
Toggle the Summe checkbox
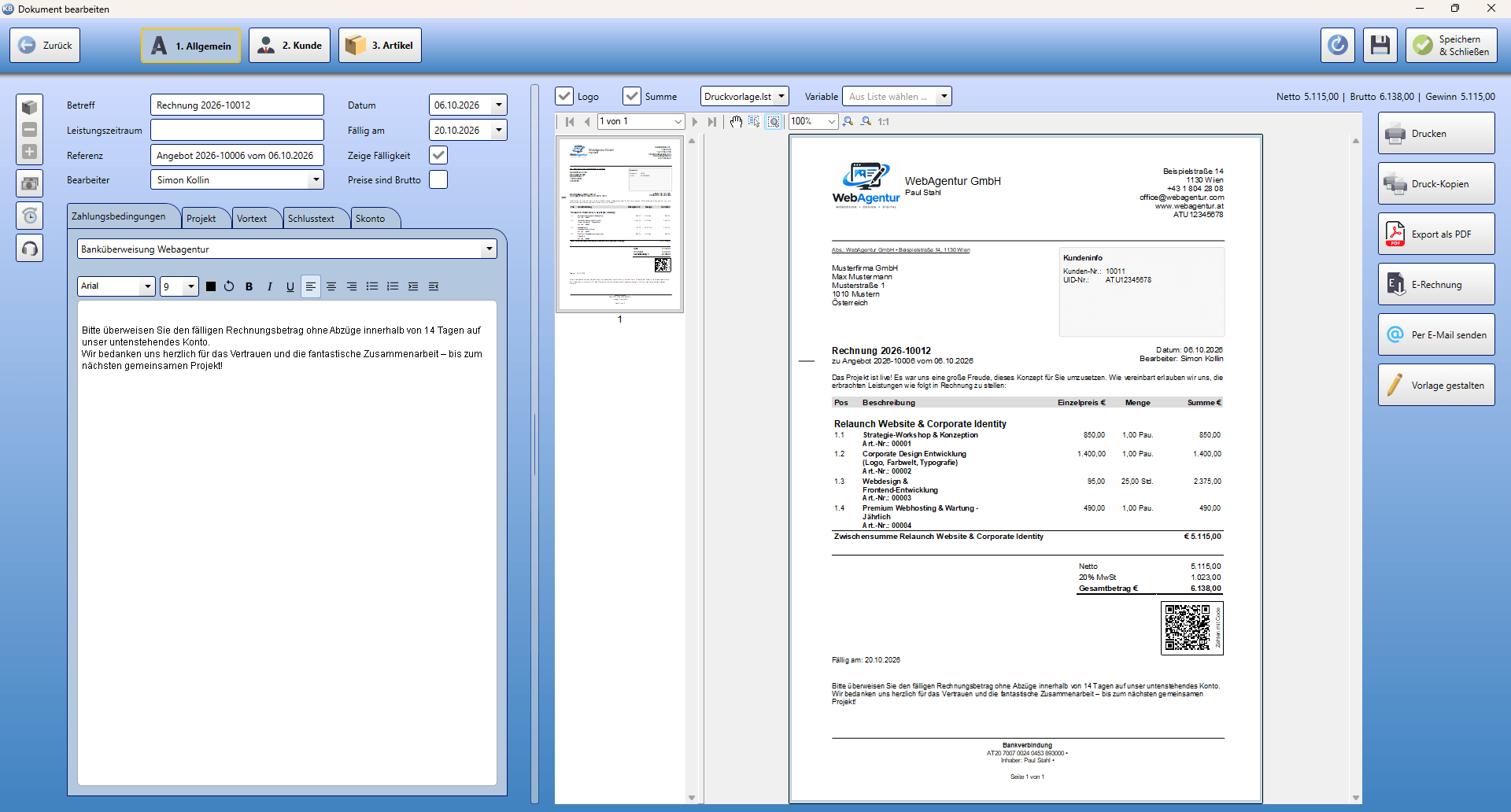[632, 96]
